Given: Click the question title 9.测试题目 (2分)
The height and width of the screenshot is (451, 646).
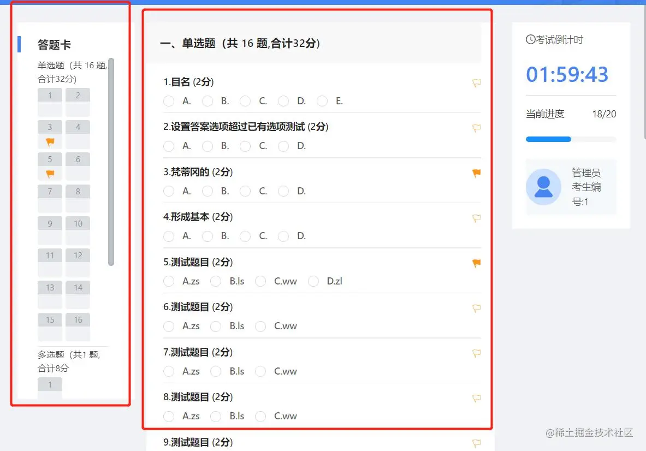Looking at the screenshot, I should click(198, 442).
